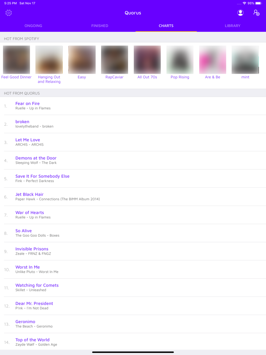Tap the home indicator bar

(133, 352)
